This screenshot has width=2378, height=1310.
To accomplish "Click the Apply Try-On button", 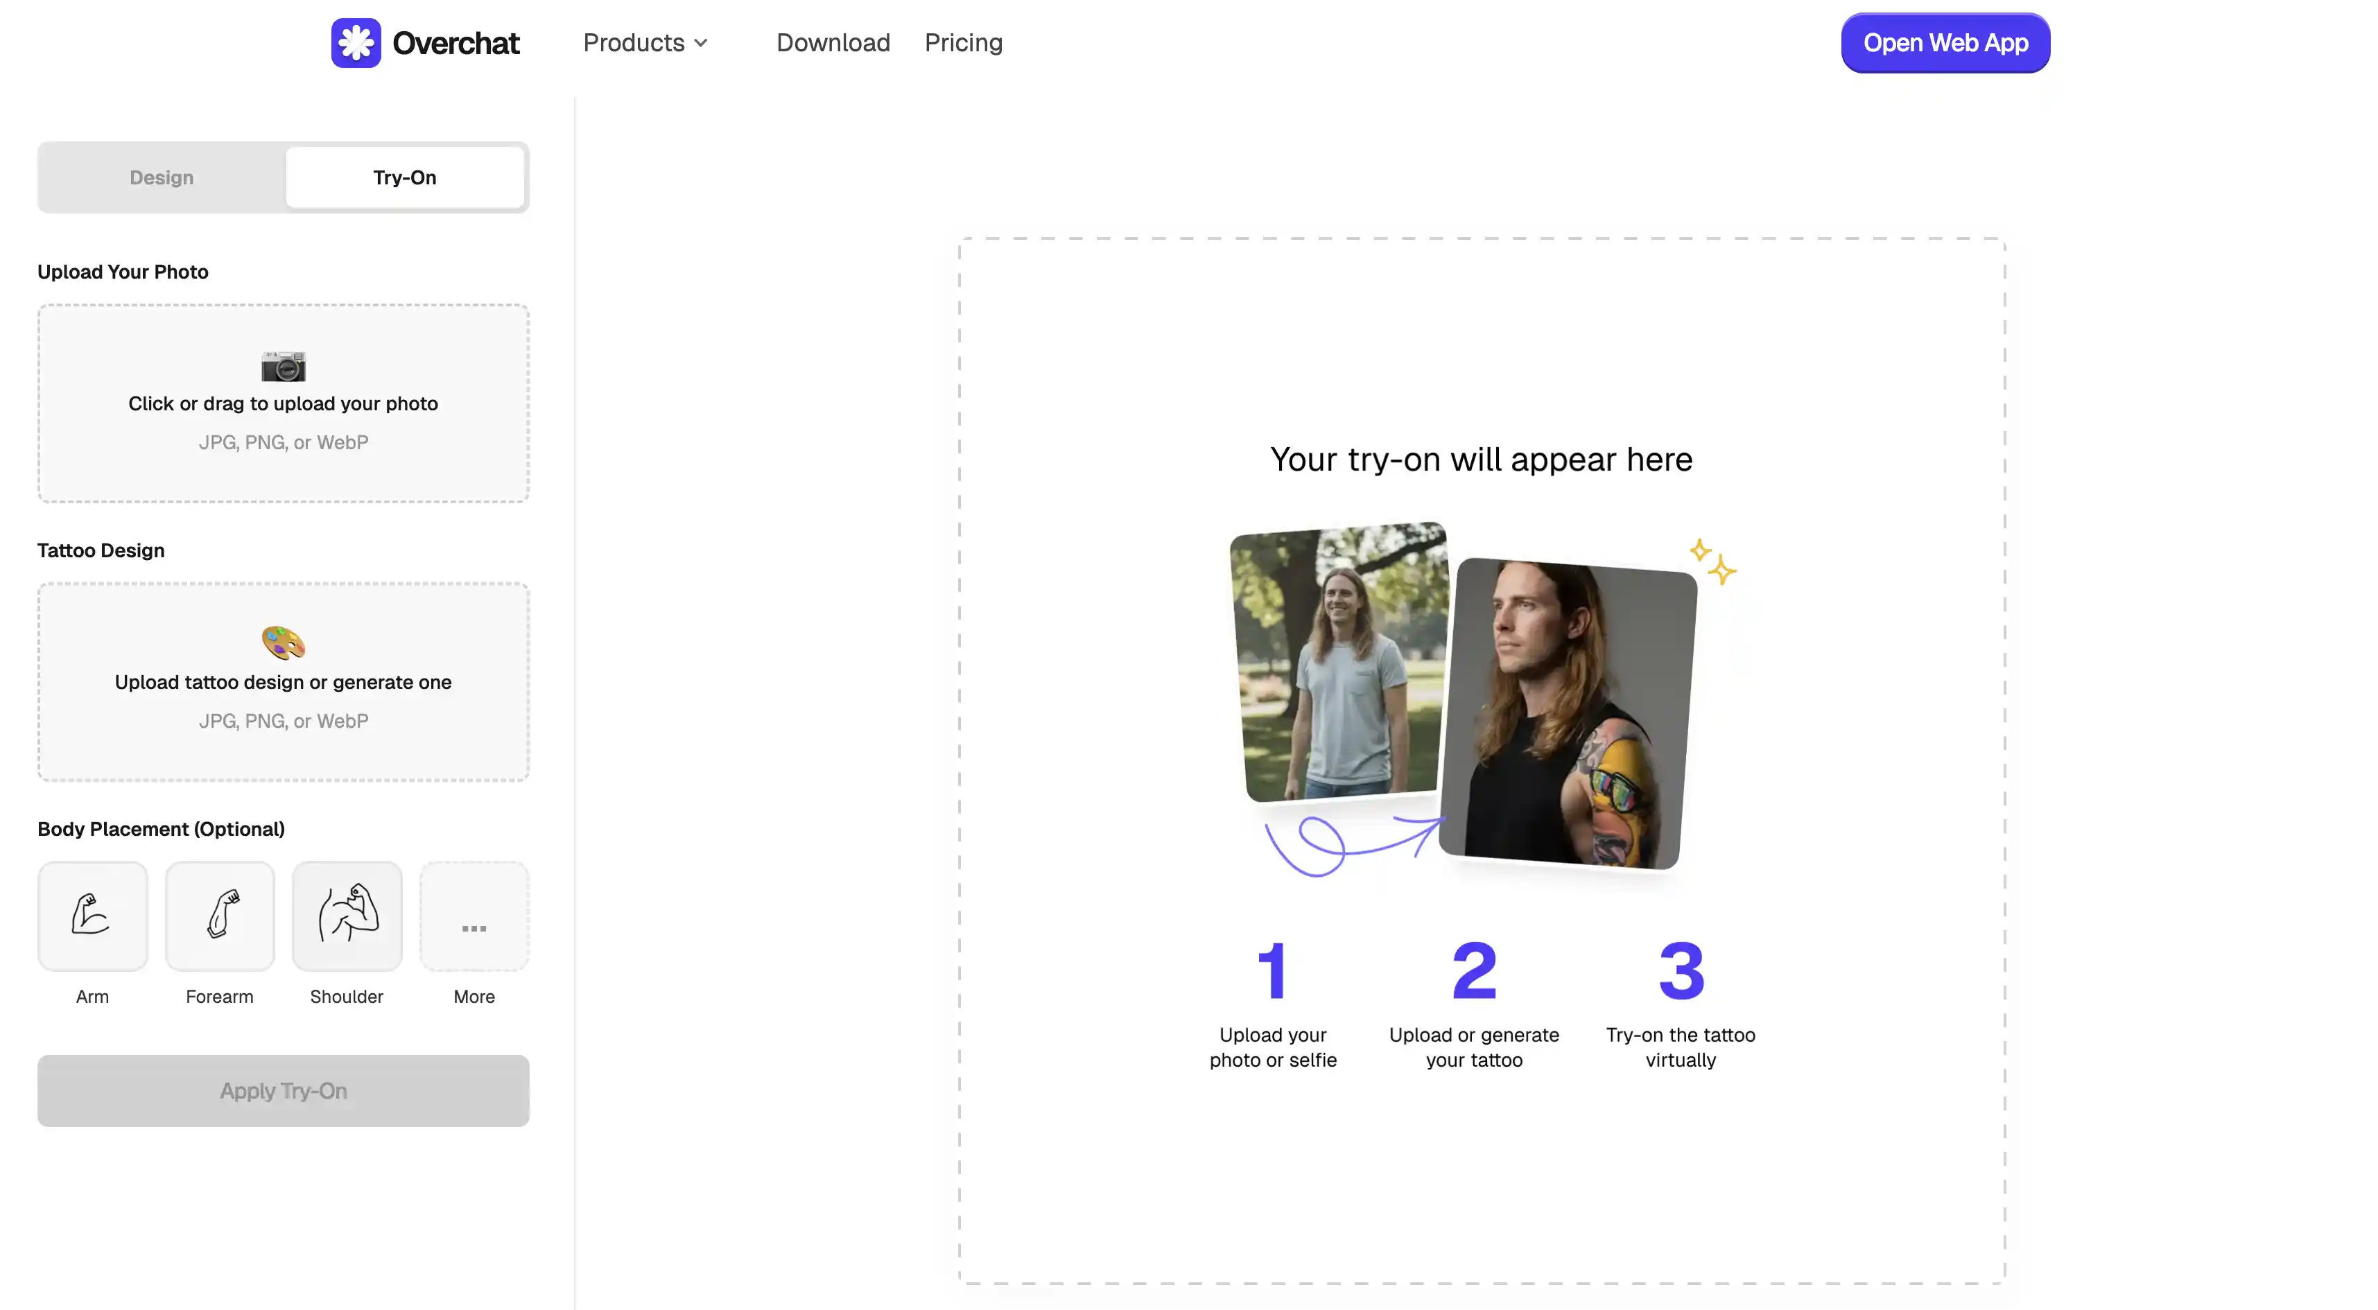I will click(284, 1090).
